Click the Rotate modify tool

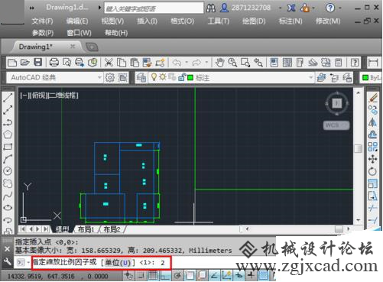(x=373, y=171)
